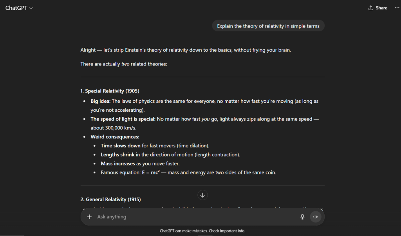Click the microphone dictation icon
This screenshot has width=401, height=236.
tap(302, 217)
